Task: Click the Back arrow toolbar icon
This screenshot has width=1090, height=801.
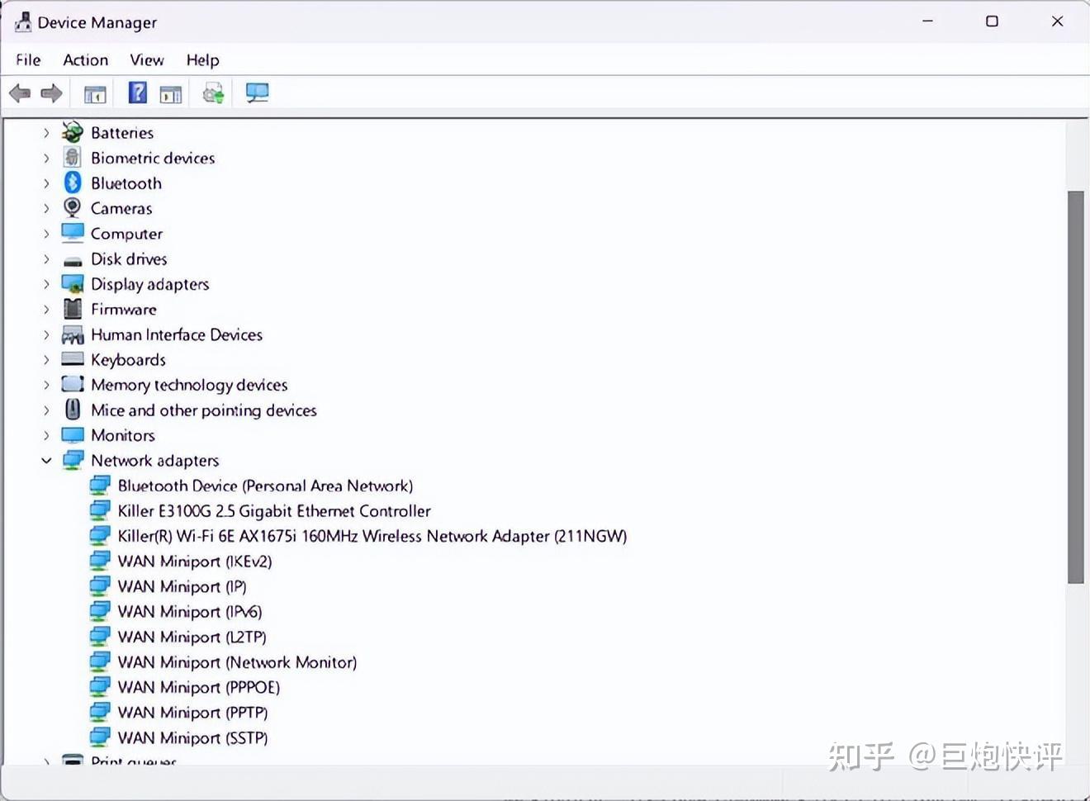Action: [x=20, y=93]
